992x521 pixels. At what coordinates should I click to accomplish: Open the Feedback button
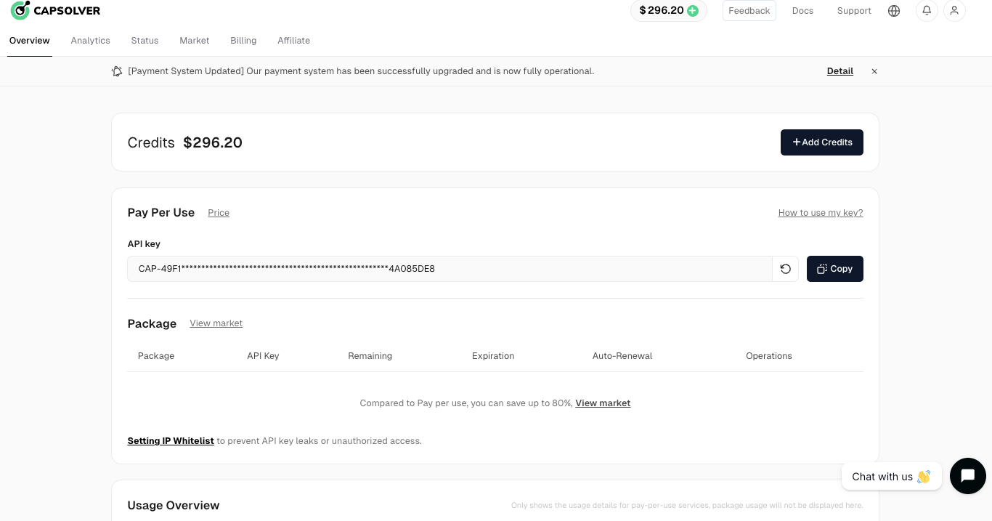click(749, 11)
